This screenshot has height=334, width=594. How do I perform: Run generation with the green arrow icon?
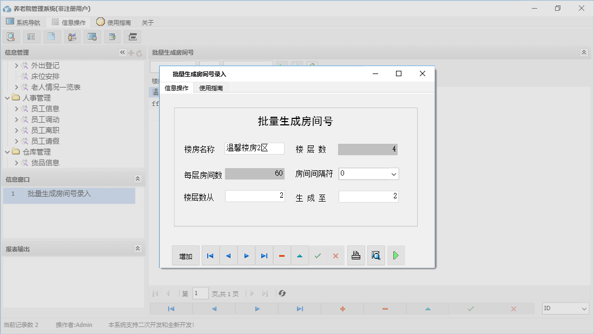click(x=395, y=255)
